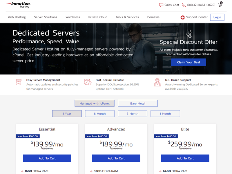Click the Easy Server Management server icon
The image size is (232, 174).
tap(19, 82)
